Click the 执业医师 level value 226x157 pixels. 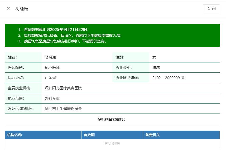point(52,67)
